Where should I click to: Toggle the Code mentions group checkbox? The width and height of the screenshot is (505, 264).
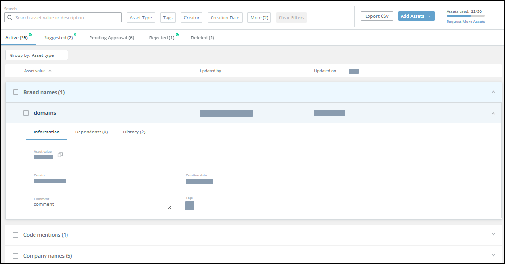coord(16,235)
